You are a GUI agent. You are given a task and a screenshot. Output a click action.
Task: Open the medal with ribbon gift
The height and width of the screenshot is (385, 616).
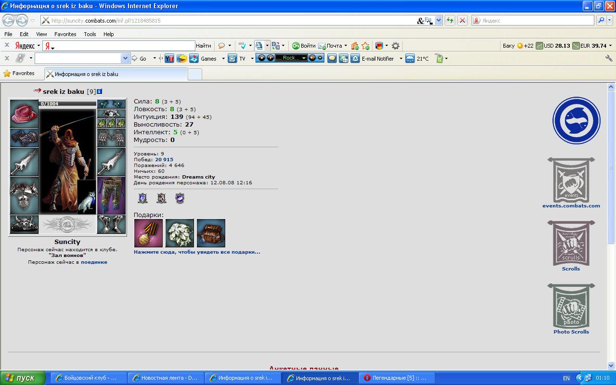[x=148, y=233]
